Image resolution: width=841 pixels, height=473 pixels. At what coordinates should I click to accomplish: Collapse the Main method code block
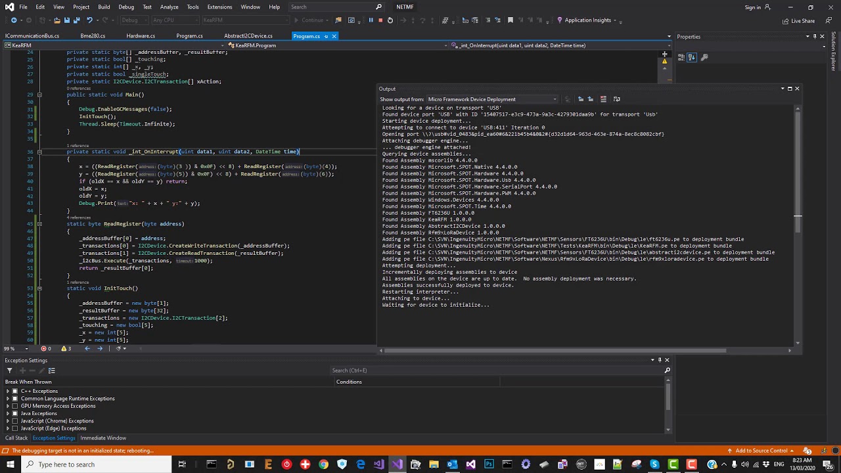pos(39,95)
